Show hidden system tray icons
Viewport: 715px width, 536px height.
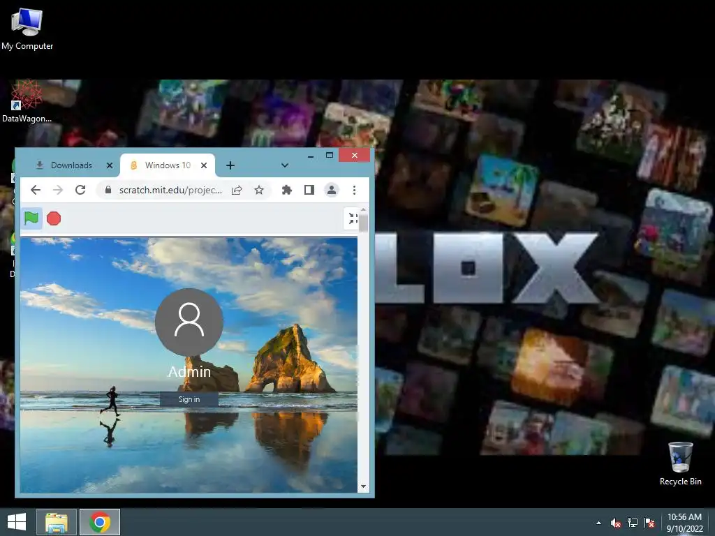click(x=598, y=523)
